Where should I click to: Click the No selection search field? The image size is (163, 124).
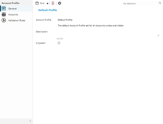(140, 4)
